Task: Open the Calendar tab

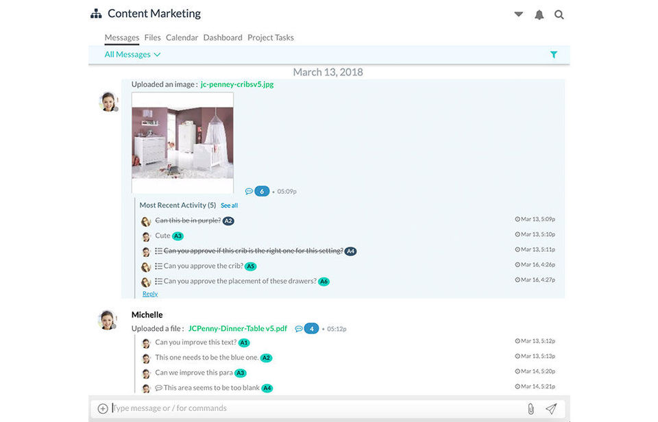Action: coord(182,37)
